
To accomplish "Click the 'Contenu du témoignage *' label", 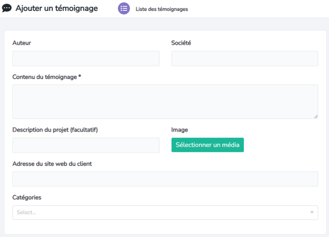I will (x=46, y=77).
